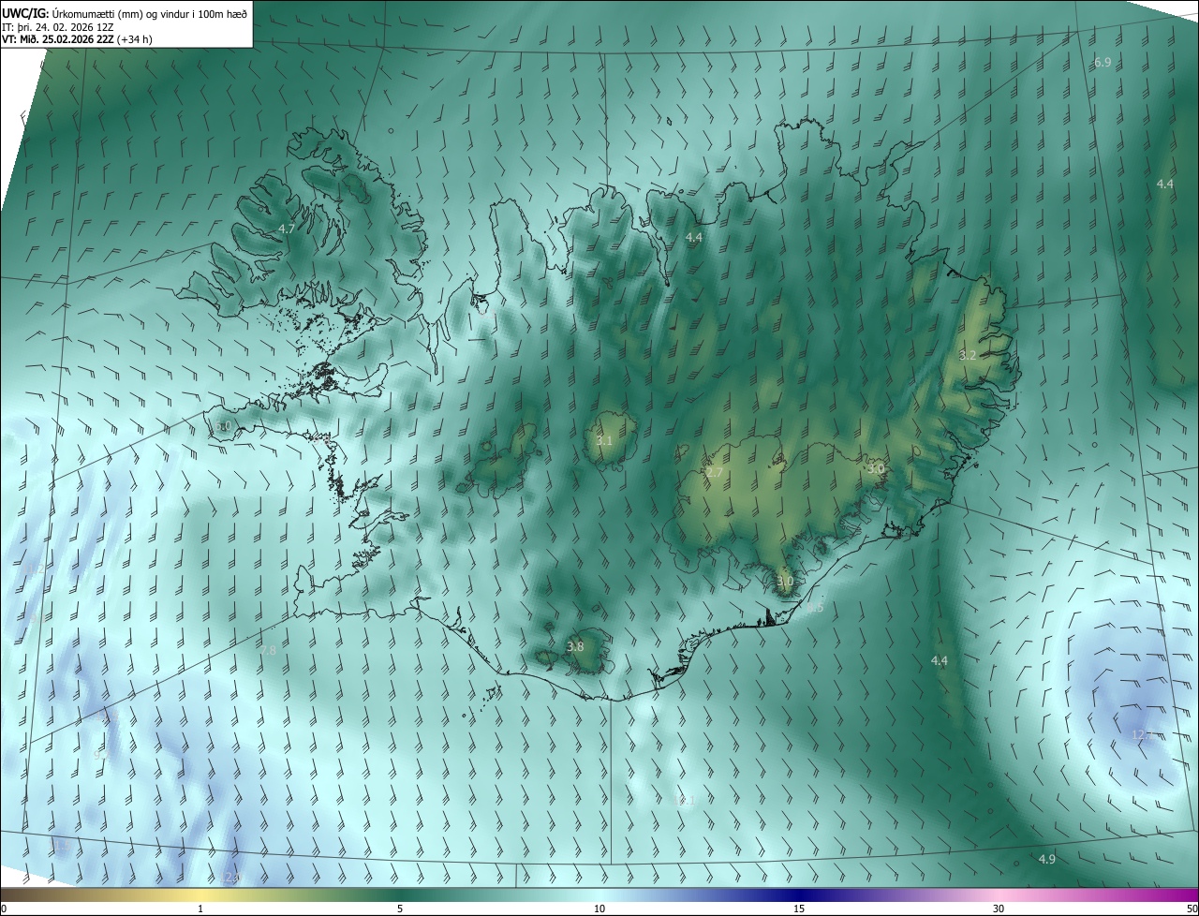Click the 50 tick on the colour scale
The image size is (1199, 916).
[1192, 909]
